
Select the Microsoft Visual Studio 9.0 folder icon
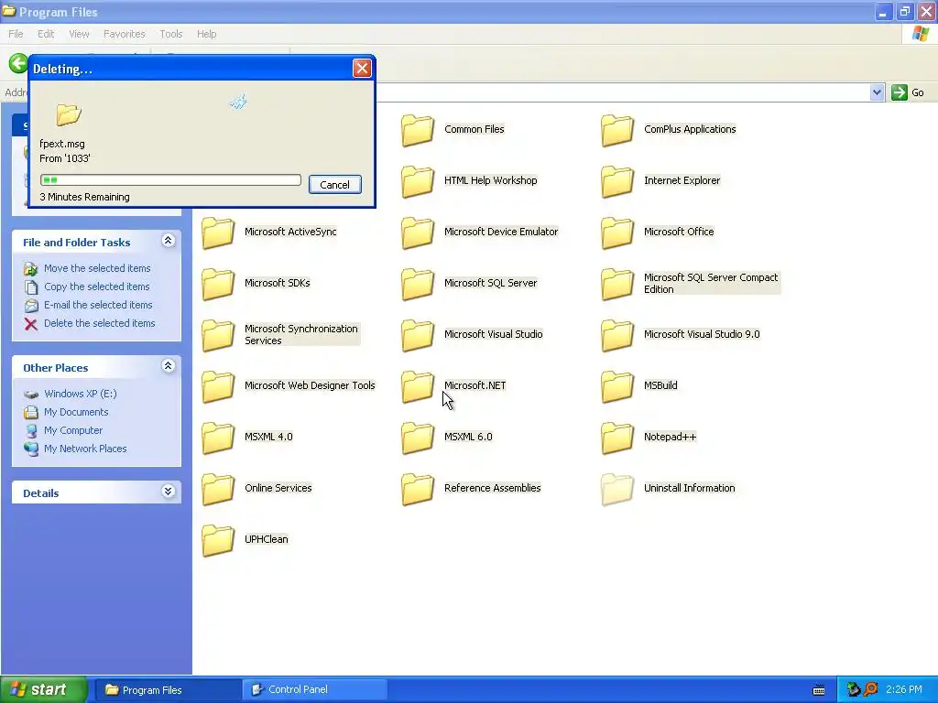616,335
